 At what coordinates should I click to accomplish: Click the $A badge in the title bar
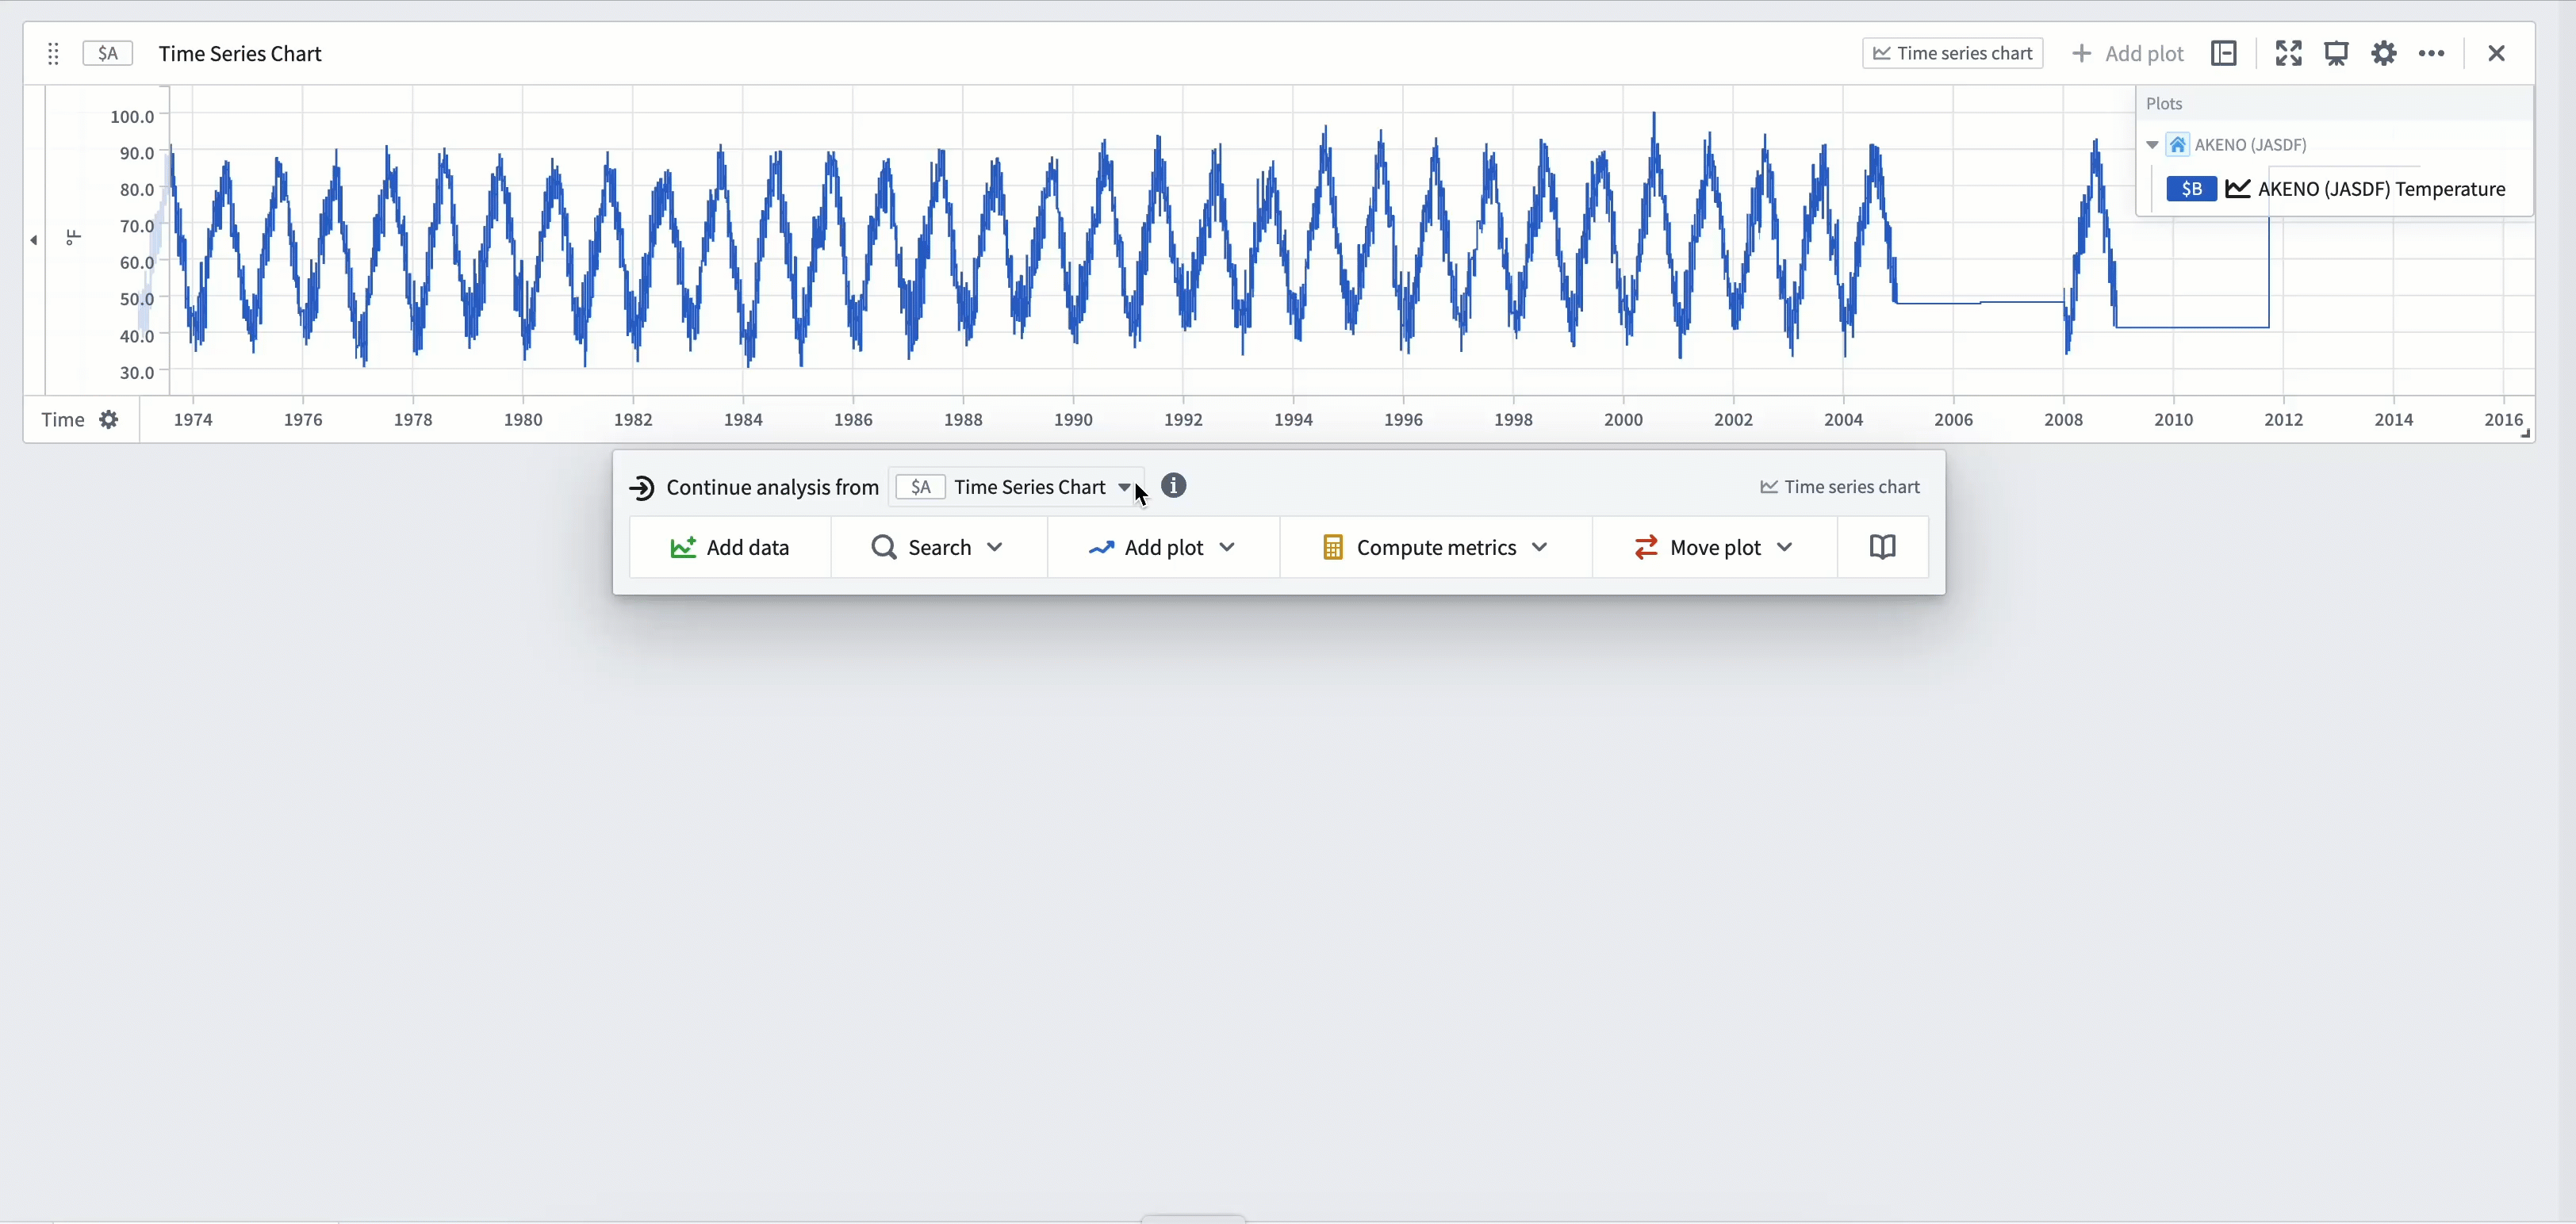[x=107, y=53]
